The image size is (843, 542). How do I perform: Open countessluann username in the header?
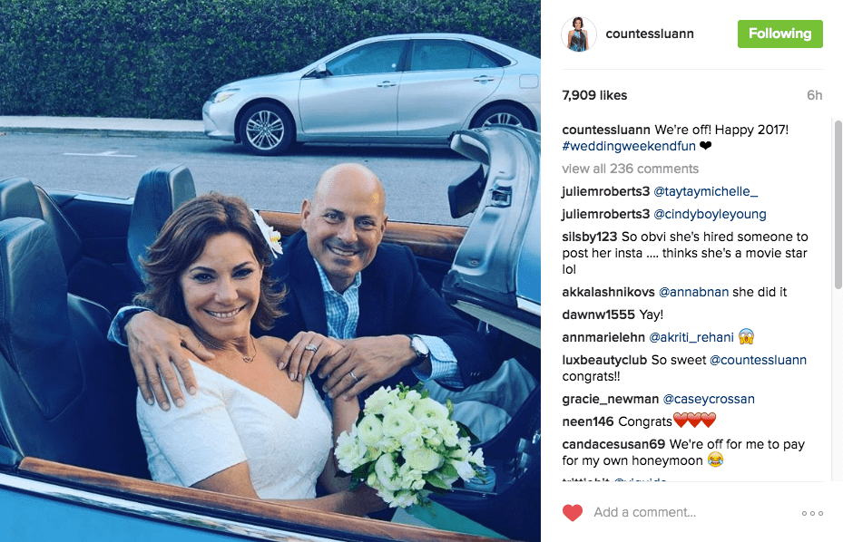point(650,34)
